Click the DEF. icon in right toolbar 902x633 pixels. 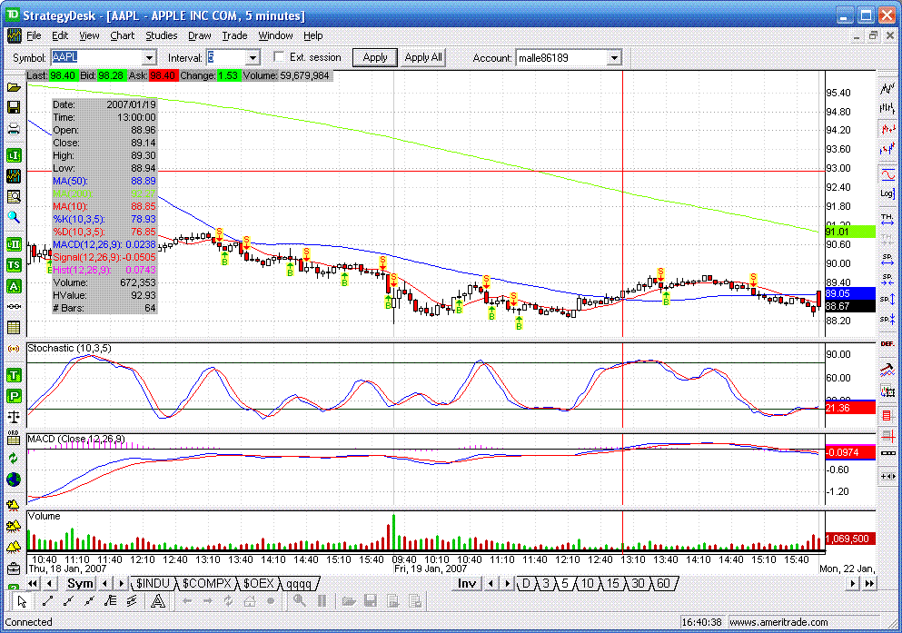(887, 344)
